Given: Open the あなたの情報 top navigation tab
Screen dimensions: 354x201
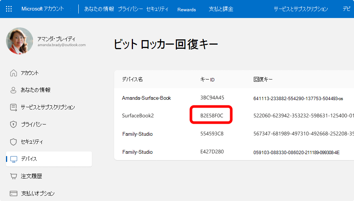Looking at the screenshot, I should coord(99,9).
